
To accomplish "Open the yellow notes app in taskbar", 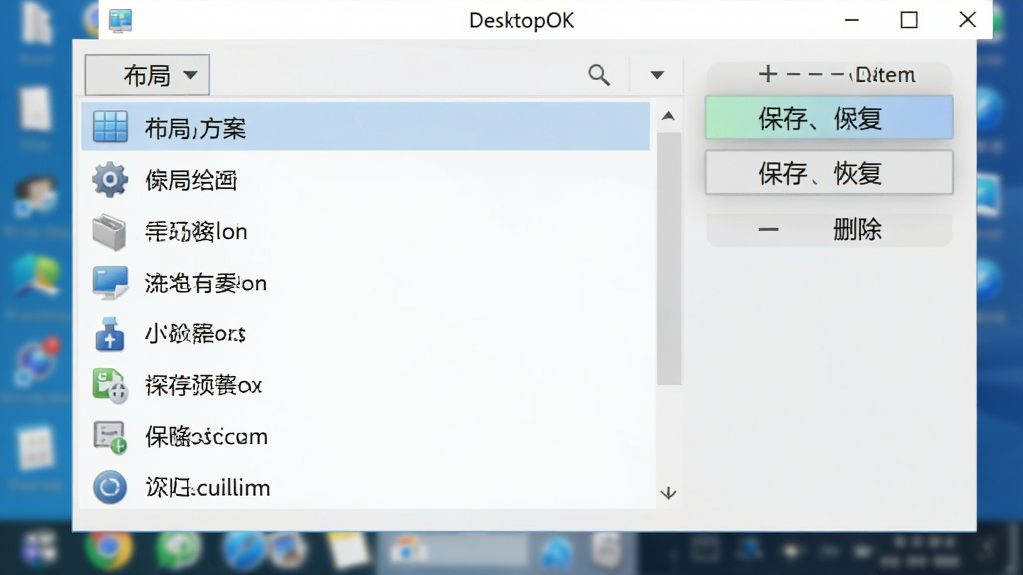I will [347, 550].
